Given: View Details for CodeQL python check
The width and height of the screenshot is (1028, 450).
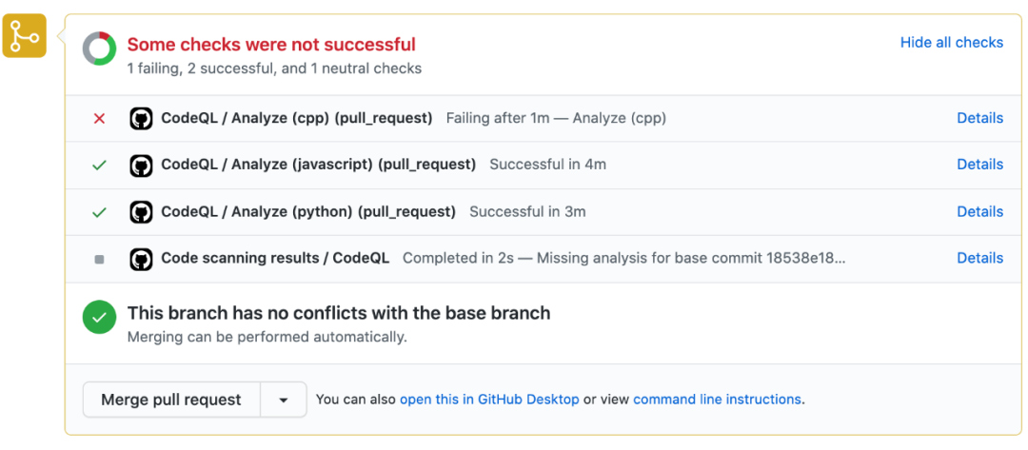Looking at the screenshot, I should pos(979,211).
